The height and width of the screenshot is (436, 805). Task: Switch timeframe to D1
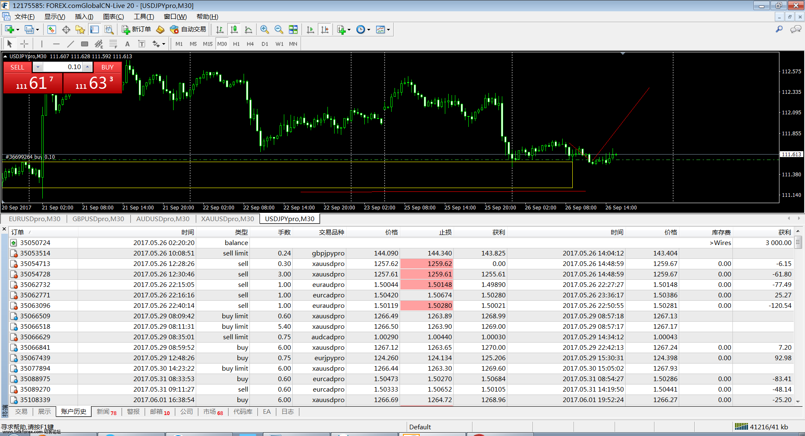point(265,44)
